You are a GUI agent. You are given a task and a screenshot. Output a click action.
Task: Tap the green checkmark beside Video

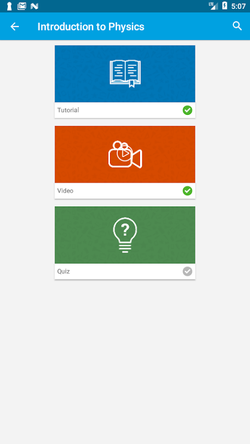tap(187, 191)
